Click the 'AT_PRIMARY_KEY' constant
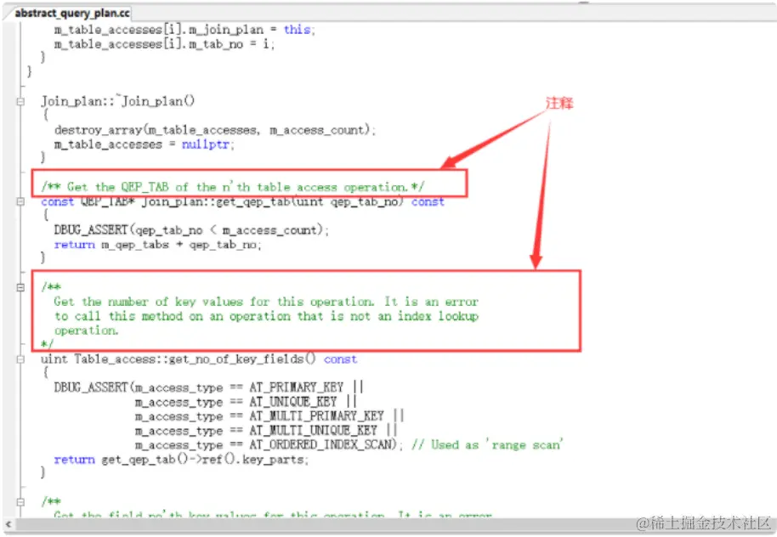Viewport: 777px width, 537px height. [x=297, y=387]
